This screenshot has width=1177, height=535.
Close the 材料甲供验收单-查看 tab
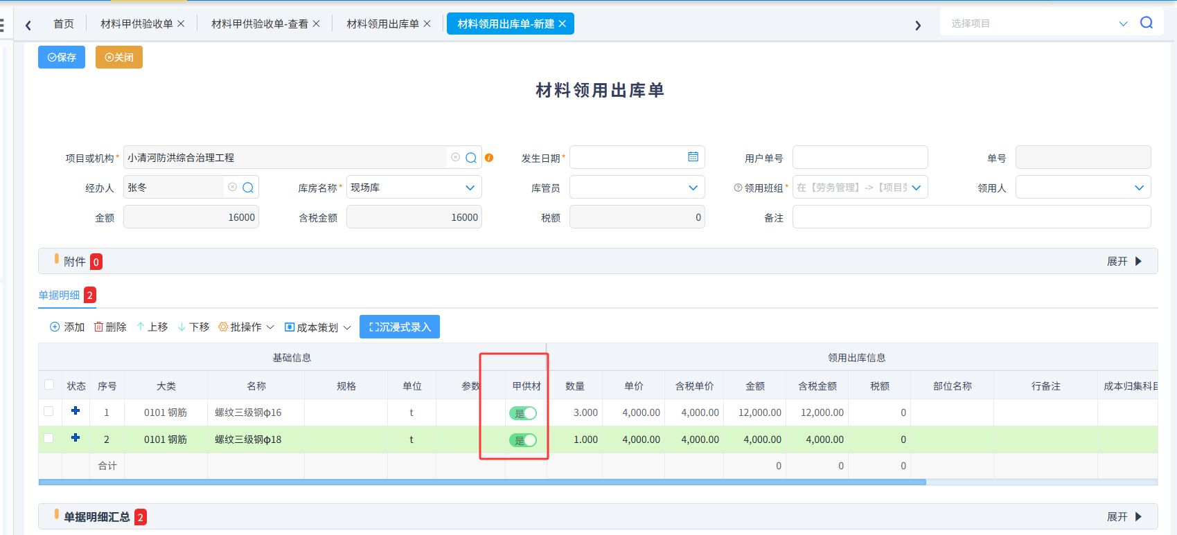[x=316, y=24]
